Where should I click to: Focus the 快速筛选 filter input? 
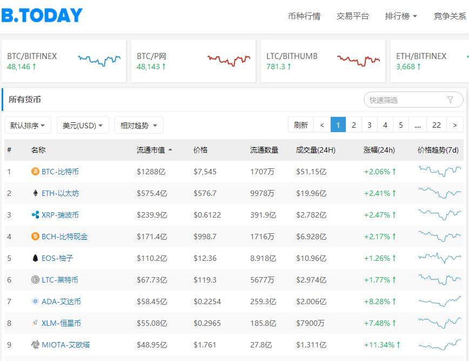[x=413, y=100]
